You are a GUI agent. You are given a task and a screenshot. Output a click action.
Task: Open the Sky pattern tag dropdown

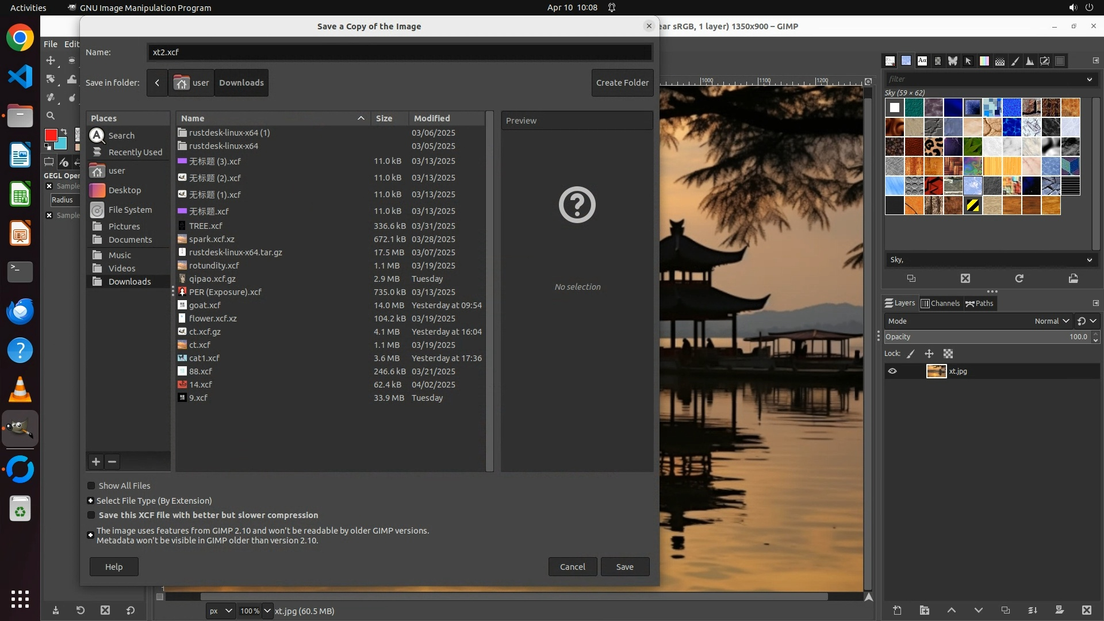tap(1089, 260)
